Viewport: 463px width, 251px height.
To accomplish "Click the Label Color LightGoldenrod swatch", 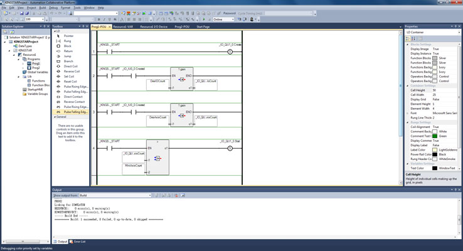I will click(x=435, y=150).
